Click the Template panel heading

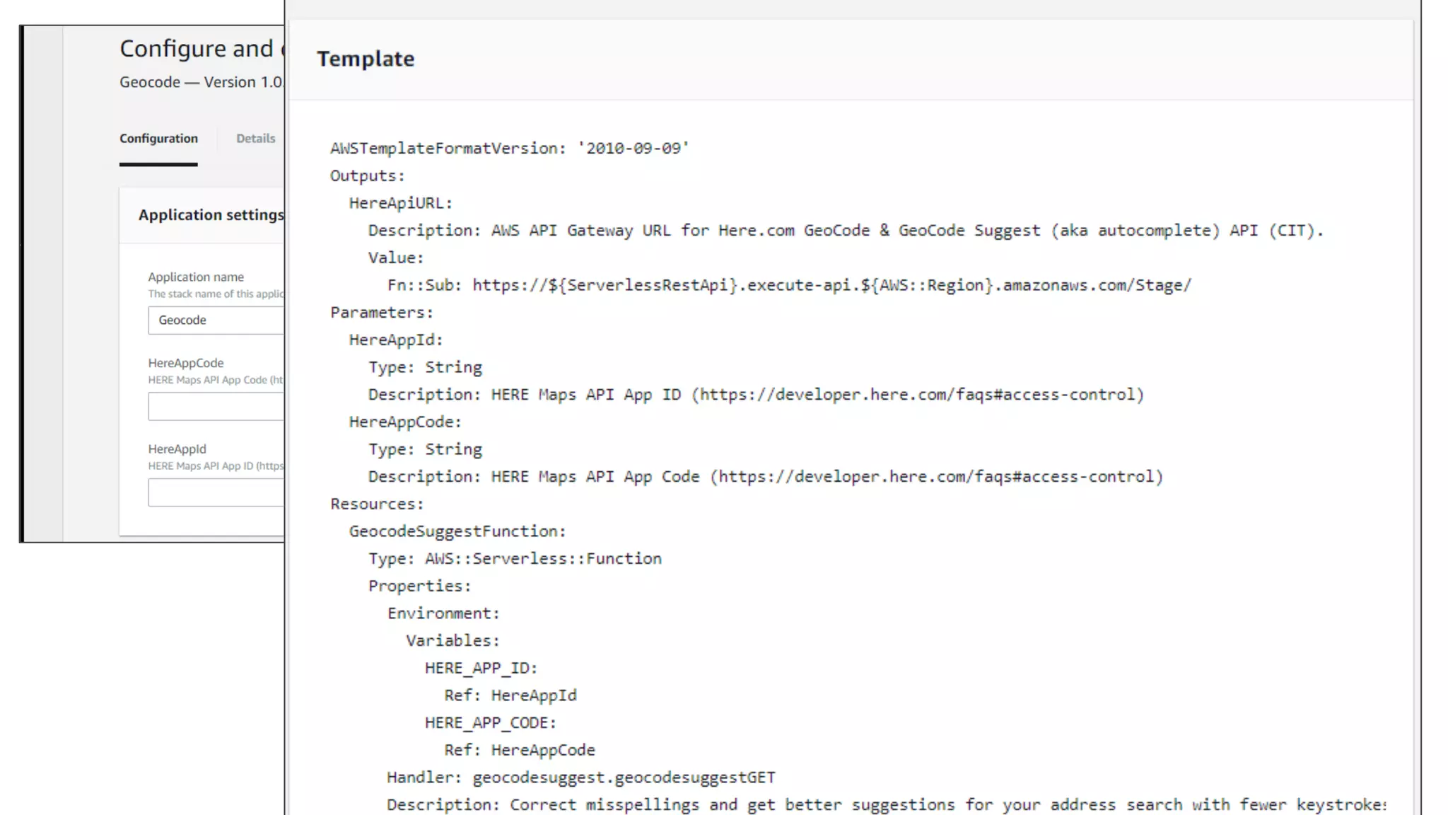pyautogui.click(x=366, y=59)
